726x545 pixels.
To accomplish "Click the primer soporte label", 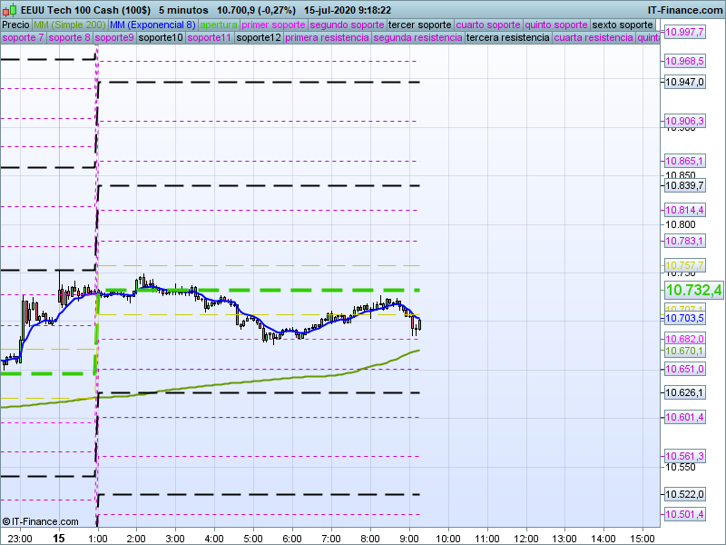I will coord(274,25).
